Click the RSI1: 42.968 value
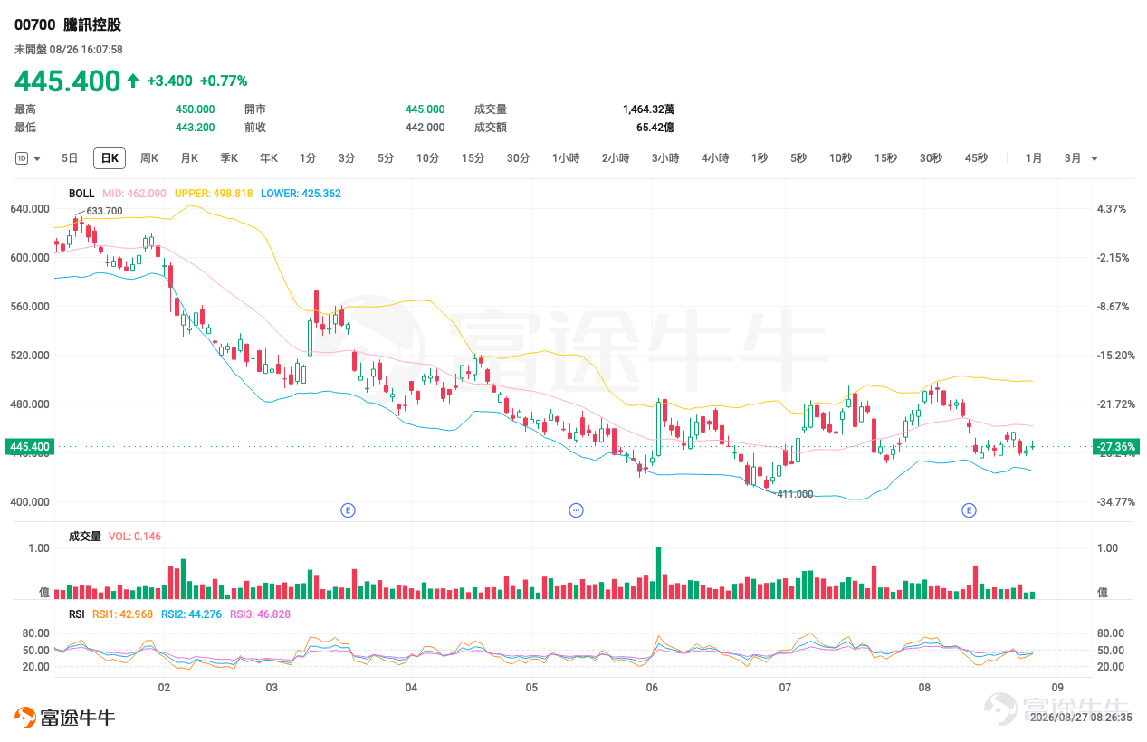This screenshot has width=1147, height=742. pos(123,614)
